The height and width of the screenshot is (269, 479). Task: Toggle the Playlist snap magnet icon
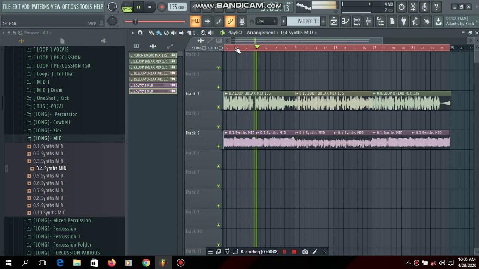[140, 33]
